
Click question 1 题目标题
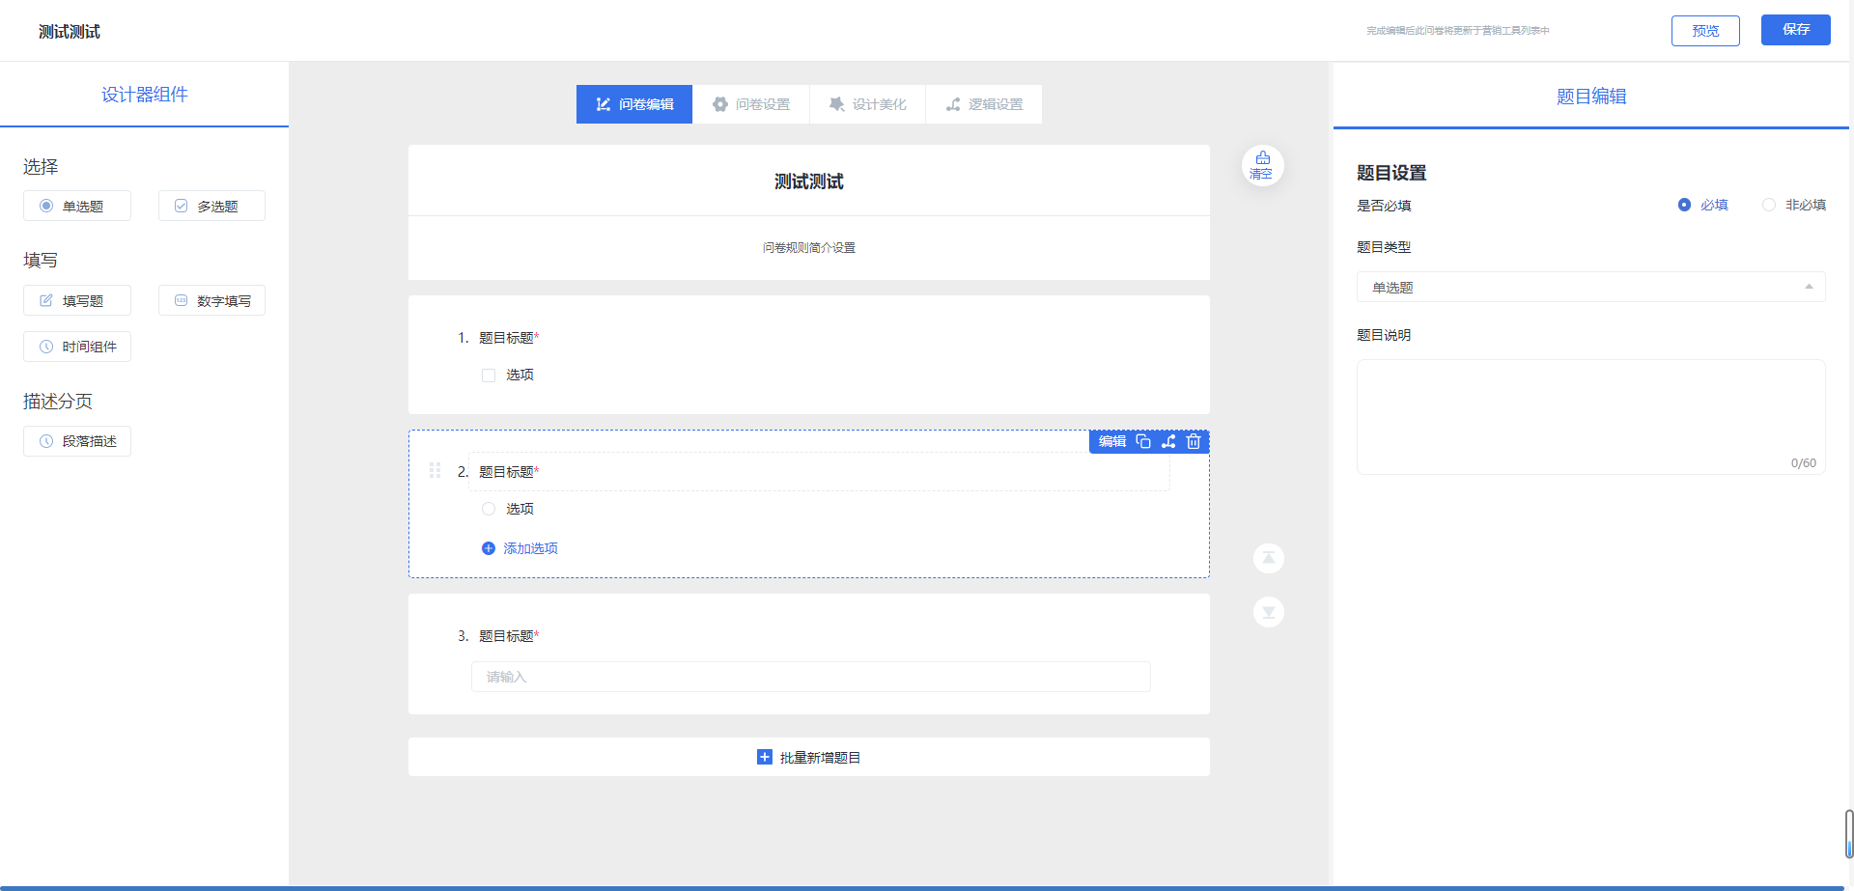point(507,338)
